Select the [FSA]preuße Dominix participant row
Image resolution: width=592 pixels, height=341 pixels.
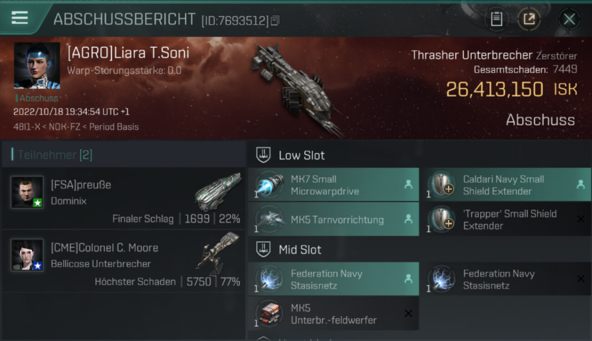tap(123, 198)
